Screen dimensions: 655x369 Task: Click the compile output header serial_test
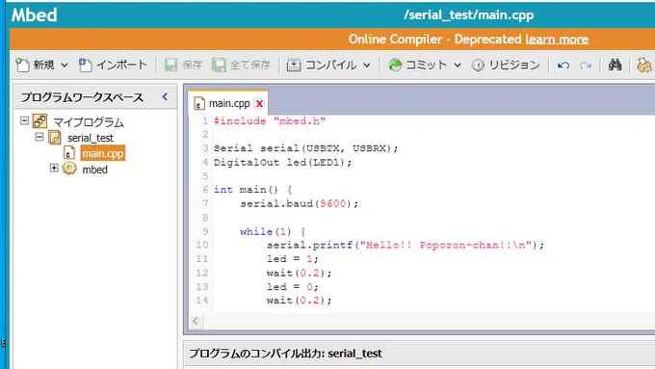(285, 354)
